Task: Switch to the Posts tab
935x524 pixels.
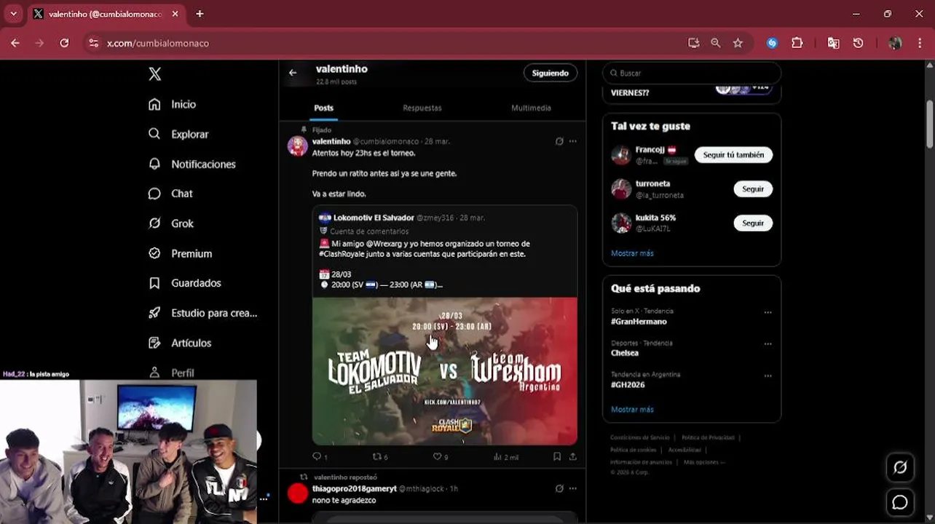Action: coord(323,108)
